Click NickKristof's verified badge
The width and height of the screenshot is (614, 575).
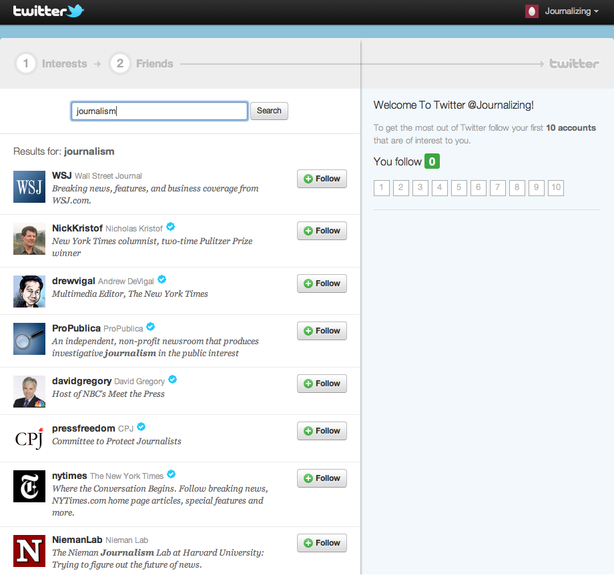170,227
